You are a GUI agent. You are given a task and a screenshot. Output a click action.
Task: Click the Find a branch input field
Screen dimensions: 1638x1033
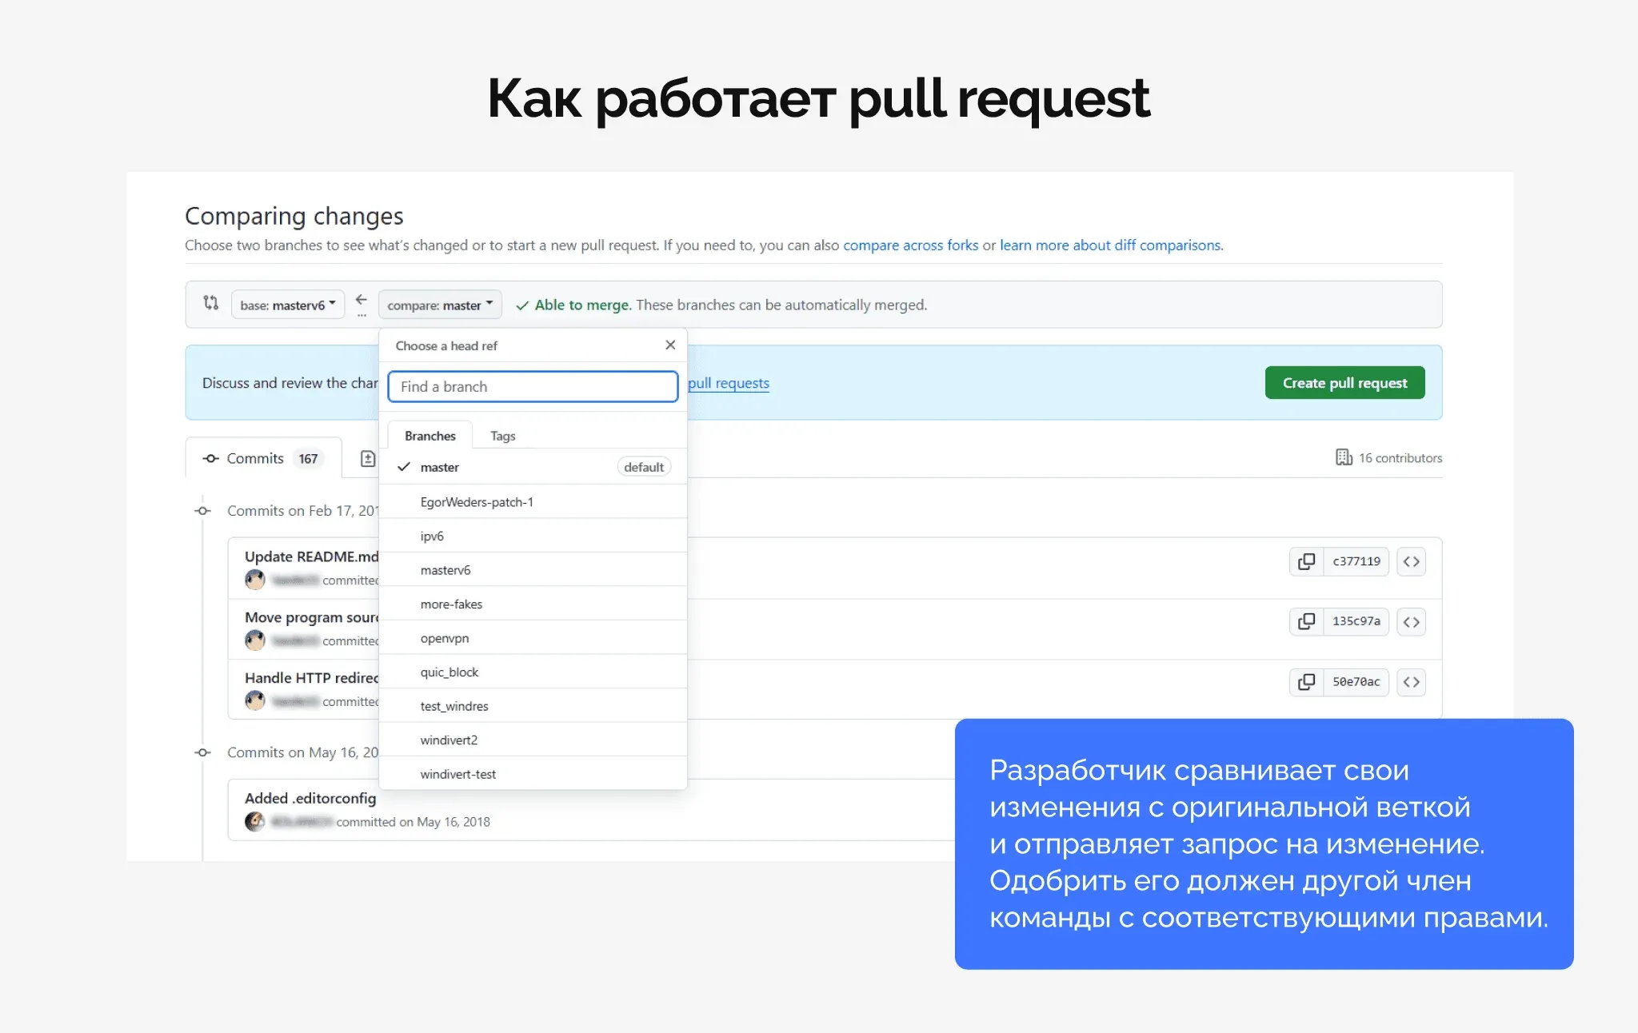tap(533, 386)
